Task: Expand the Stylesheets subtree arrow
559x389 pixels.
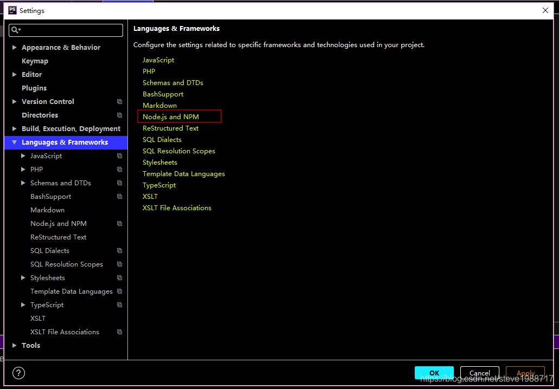Action: tap(23, 277)
